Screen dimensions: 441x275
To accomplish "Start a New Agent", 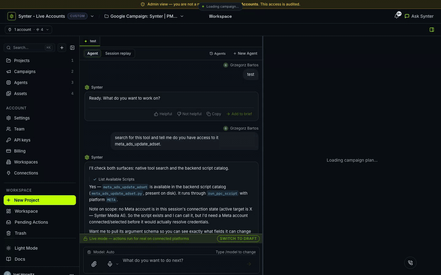I will point(245,54).
